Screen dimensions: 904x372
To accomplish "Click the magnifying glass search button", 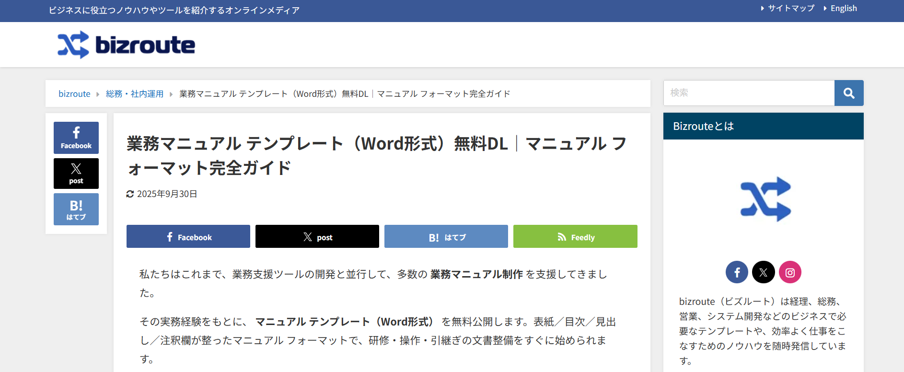I will [848, 93].
